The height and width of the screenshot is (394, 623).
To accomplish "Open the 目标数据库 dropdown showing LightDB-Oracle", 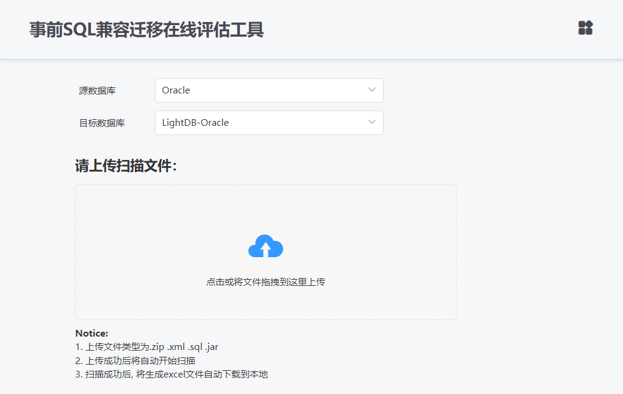I will point(269,123).
